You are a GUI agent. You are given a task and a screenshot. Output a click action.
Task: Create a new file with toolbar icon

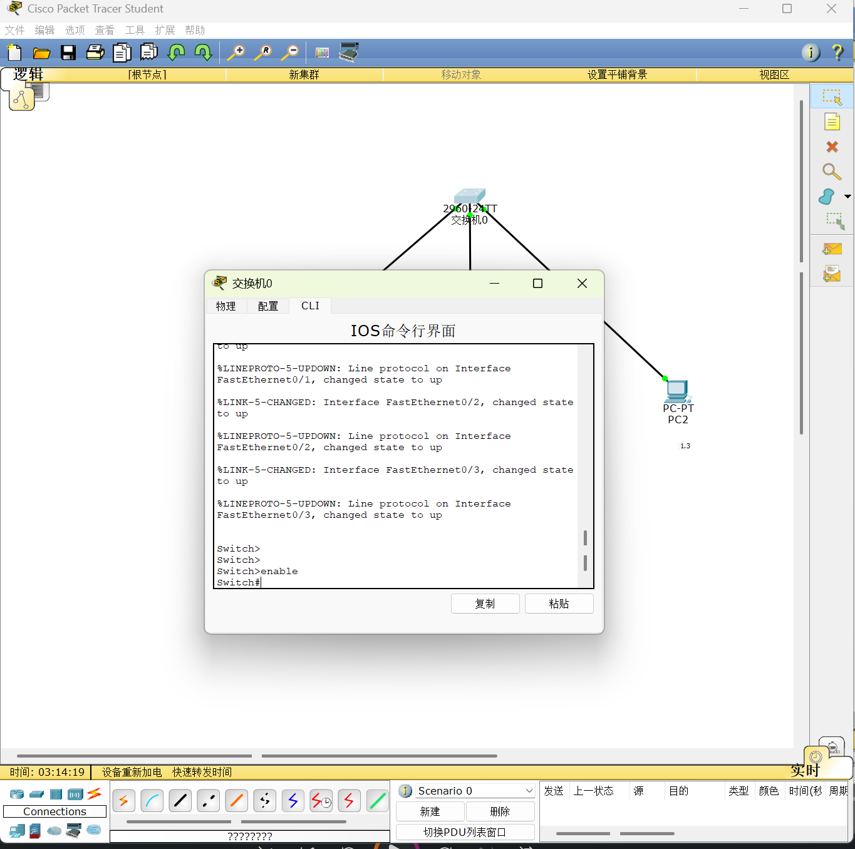click(x=14, y=53)
